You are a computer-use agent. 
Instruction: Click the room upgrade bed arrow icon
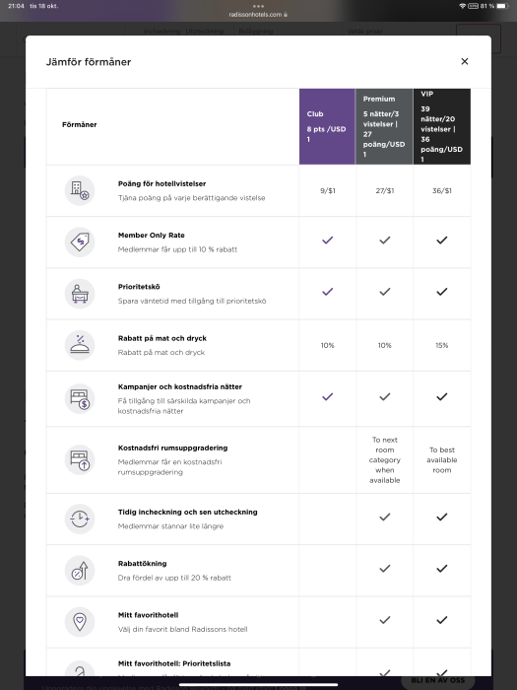[x=80, y=460]
